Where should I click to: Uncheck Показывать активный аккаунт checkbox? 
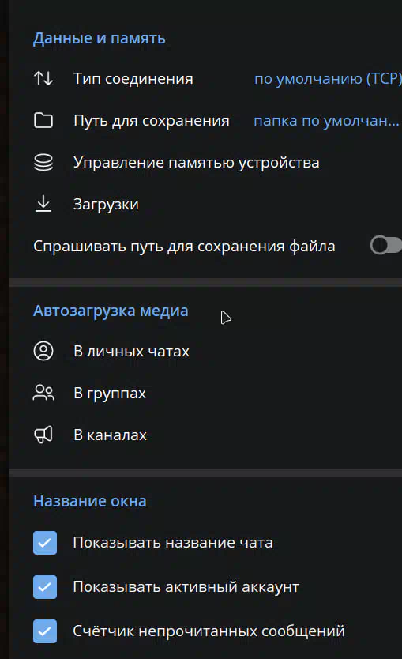click(x=45, y=587)
